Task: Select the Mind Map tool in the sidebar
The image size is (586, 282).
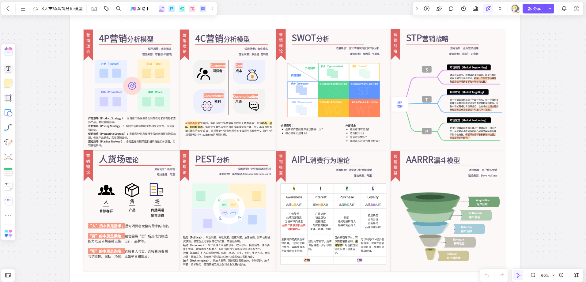Action: click(8, 157)
